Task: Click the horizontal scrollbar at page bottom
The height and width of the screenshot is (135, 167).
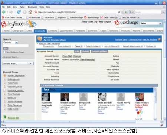Action: click(69, 122)
